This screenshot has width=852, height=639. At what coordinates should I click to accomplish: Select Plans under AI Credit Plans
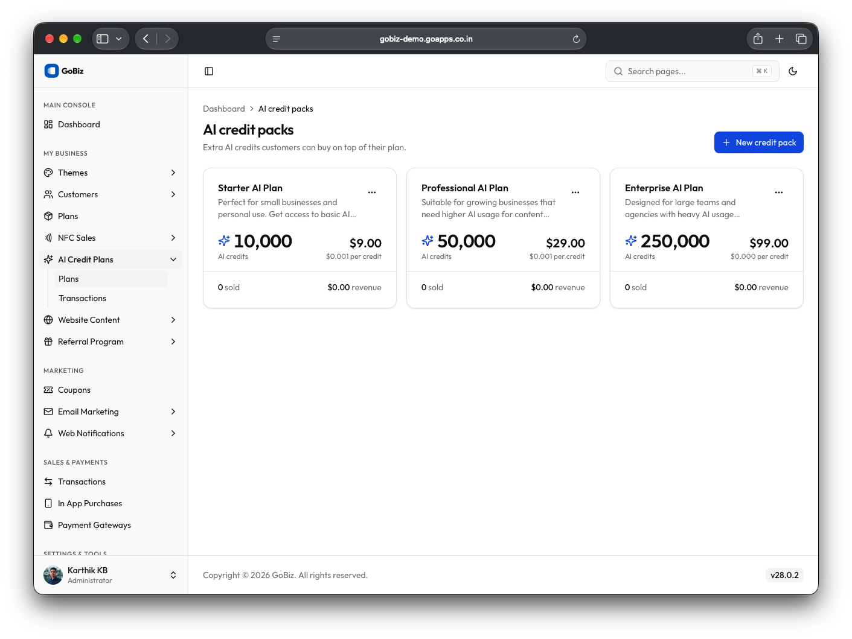(x=111, y=279)
